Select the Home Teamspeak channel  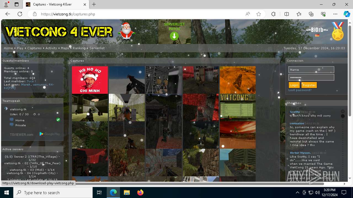(x=20, y=120)
